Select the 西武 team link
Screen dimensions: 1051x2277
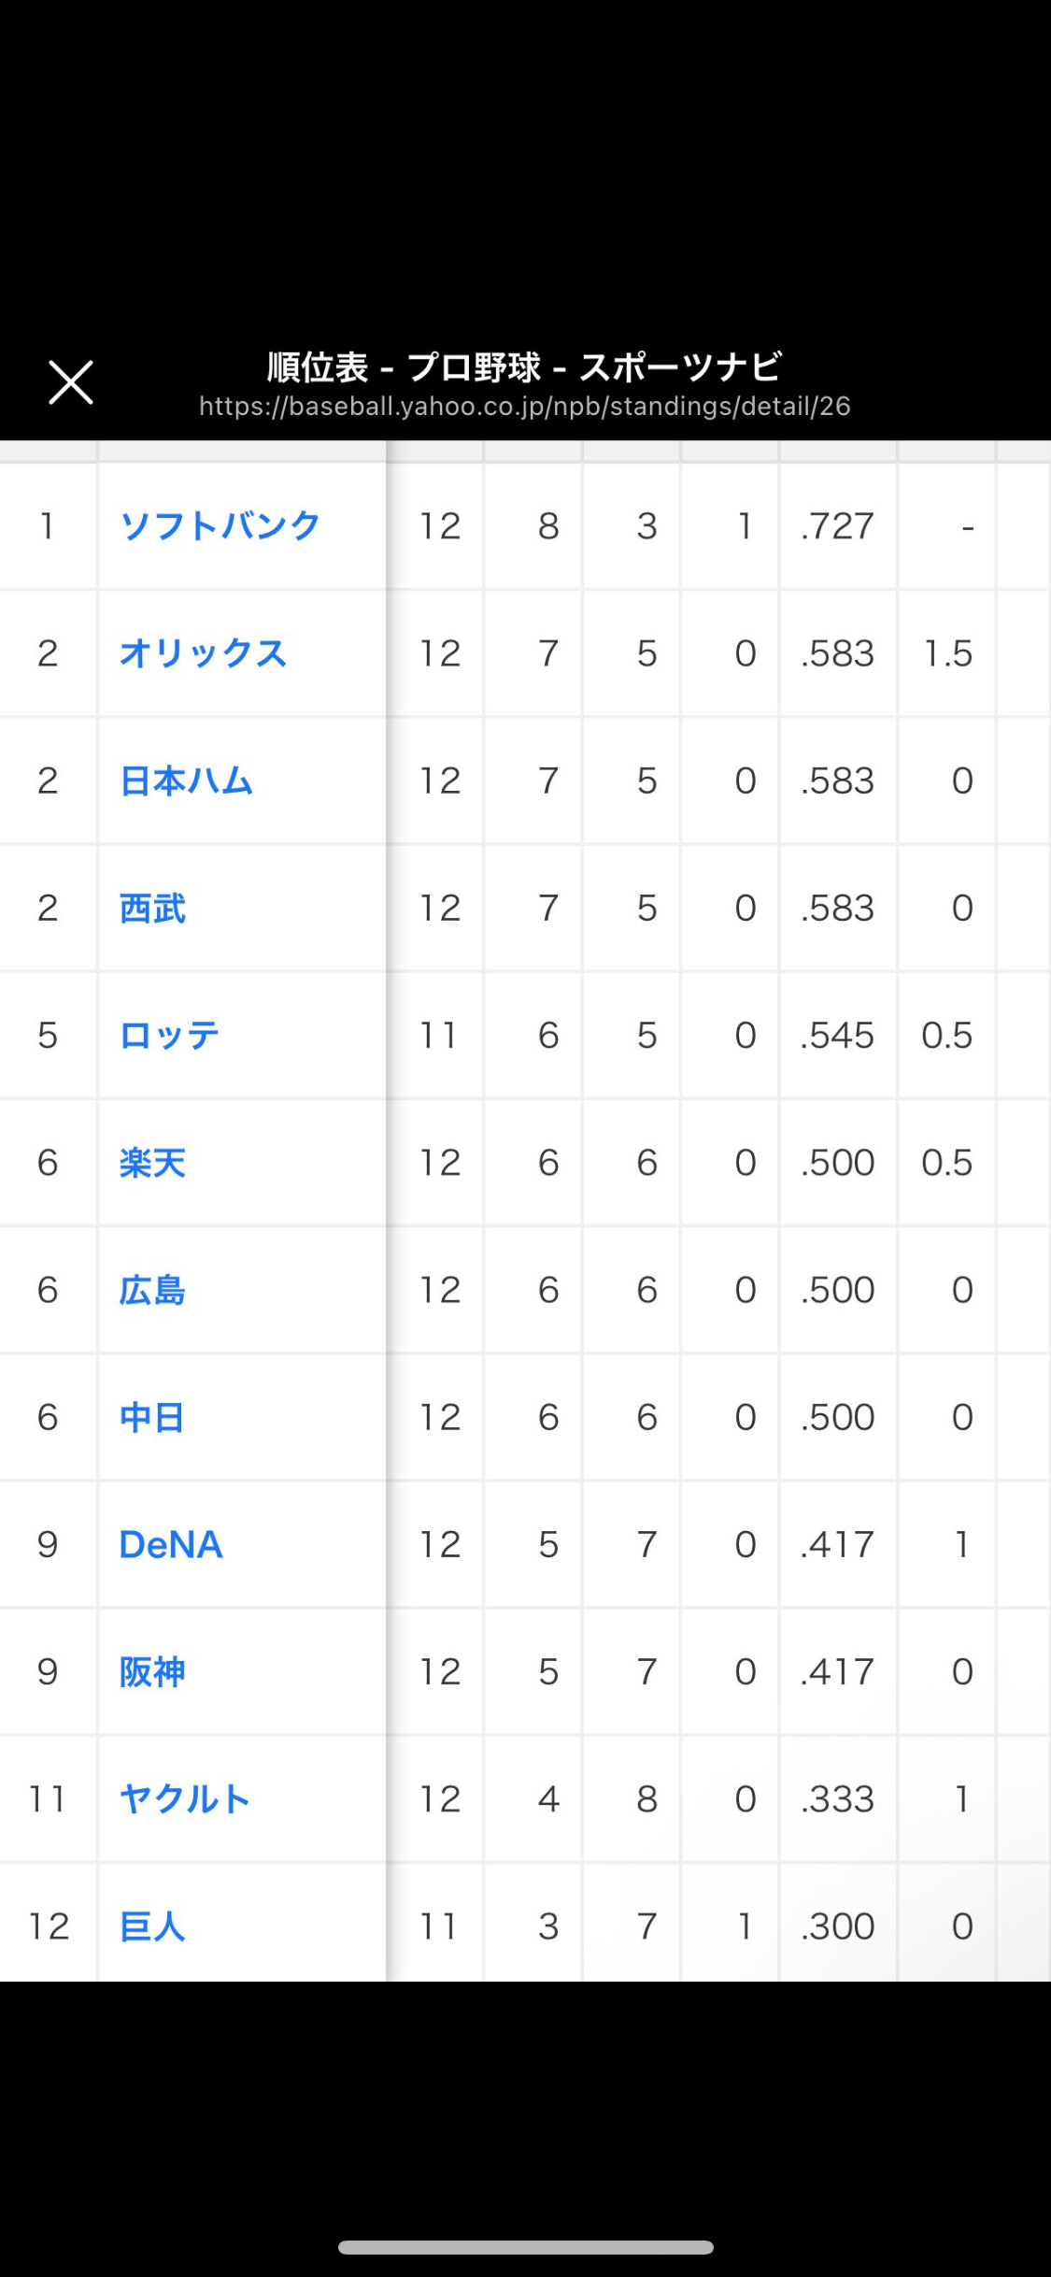pos(152,908)
